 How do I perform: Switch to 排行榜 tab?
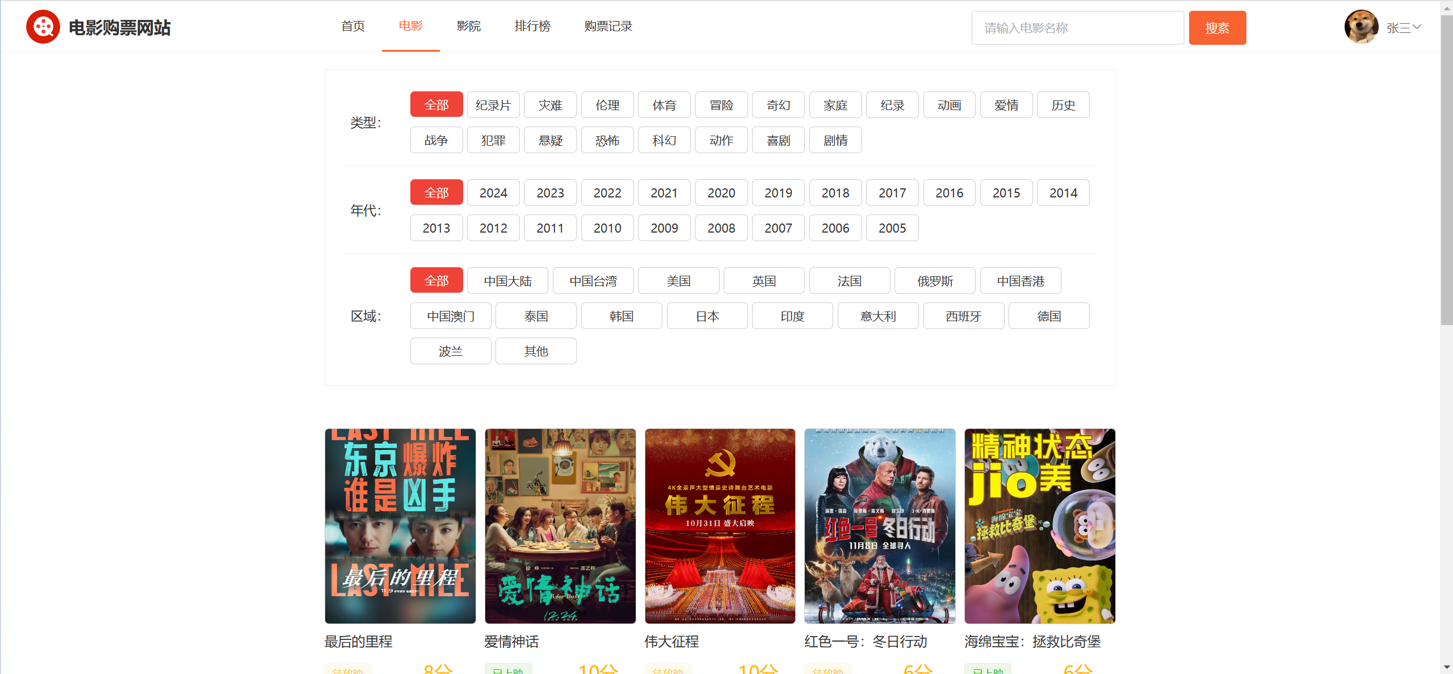532,26
